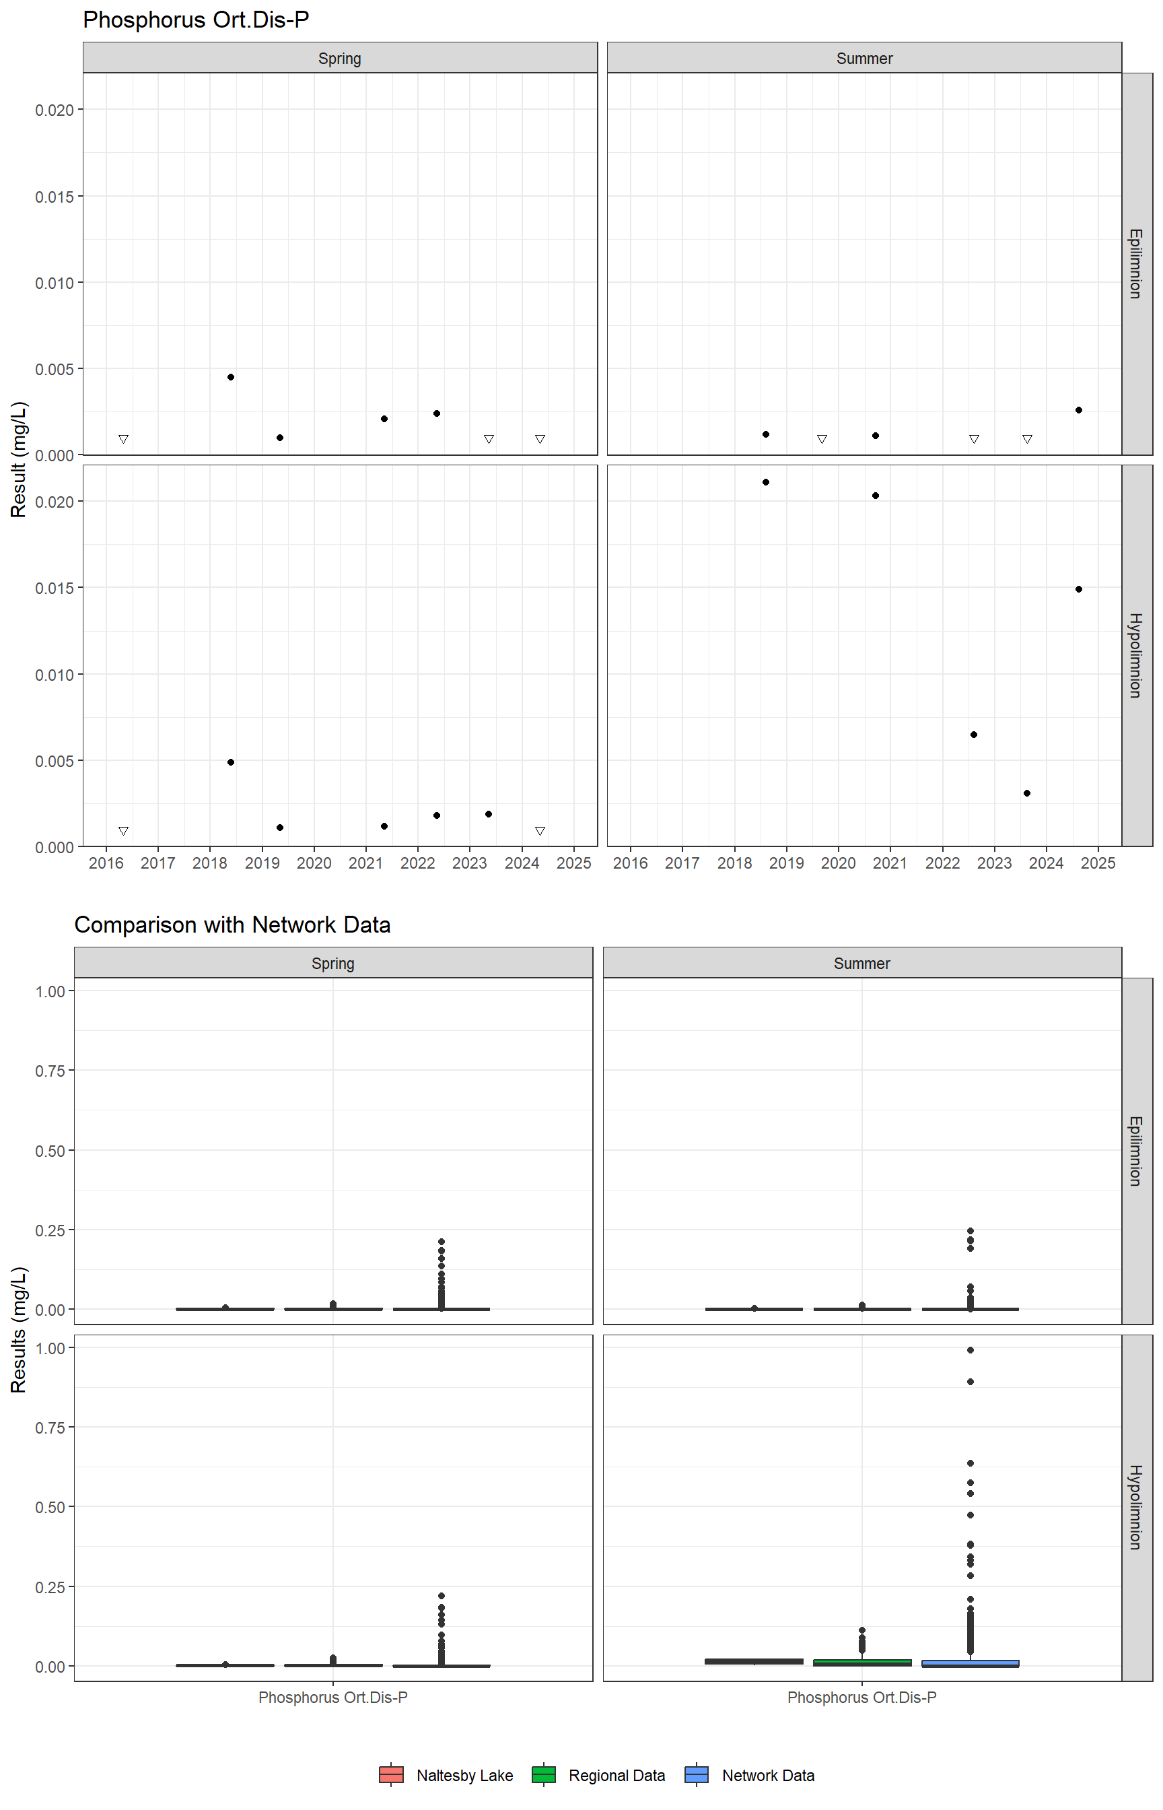The width and height of the screenshot is (1163, 1810).
Task: Click the top Summer Epilimnion network outlier near 0.25
Action: point(971,1231)
